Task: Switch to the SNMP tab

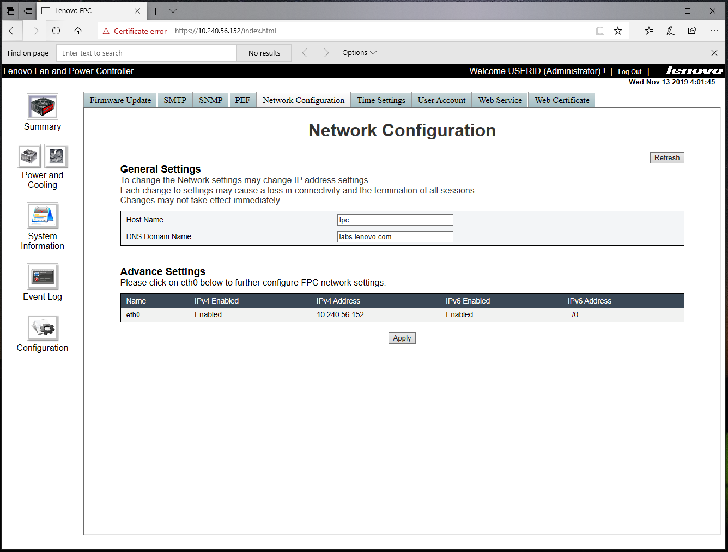Action: (210, 100)
